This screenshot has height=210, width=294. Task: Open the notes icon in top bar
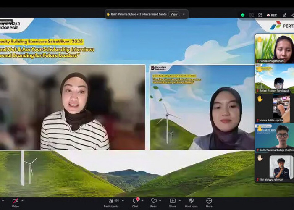(x=252, y=15)
